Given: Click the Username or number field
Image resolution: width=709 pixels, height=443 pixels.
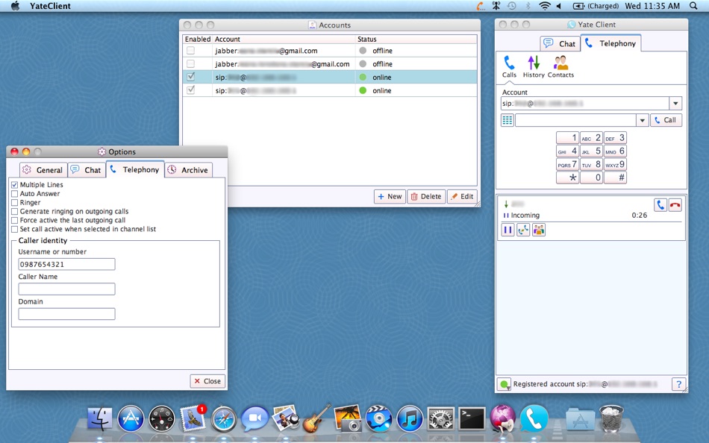Looking at the screenshot, I should tap(66, 265).
